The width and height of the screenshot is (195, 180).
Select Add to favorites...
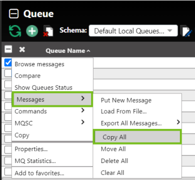coord(52,173)
